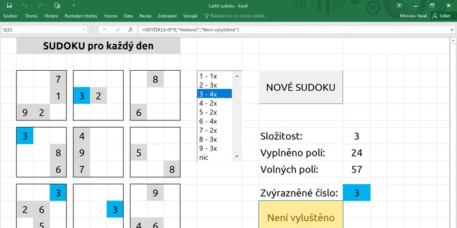Click the blue 3 cell next to 2
The width and height of the screenshot is (457, 228).
click(82, 96)
